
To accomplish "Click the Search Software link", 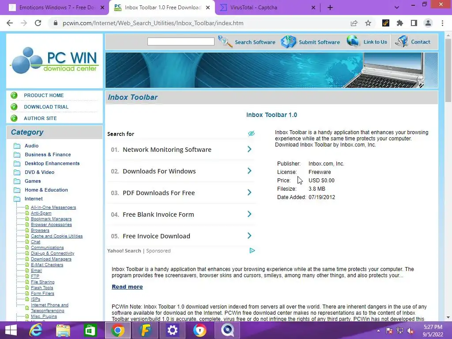I will point(255,42).
